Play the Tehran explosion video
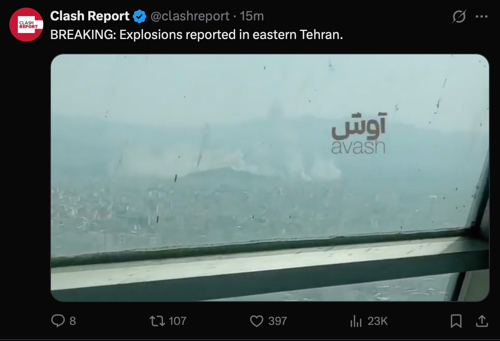The image size is (500, 341). point(270,178)
